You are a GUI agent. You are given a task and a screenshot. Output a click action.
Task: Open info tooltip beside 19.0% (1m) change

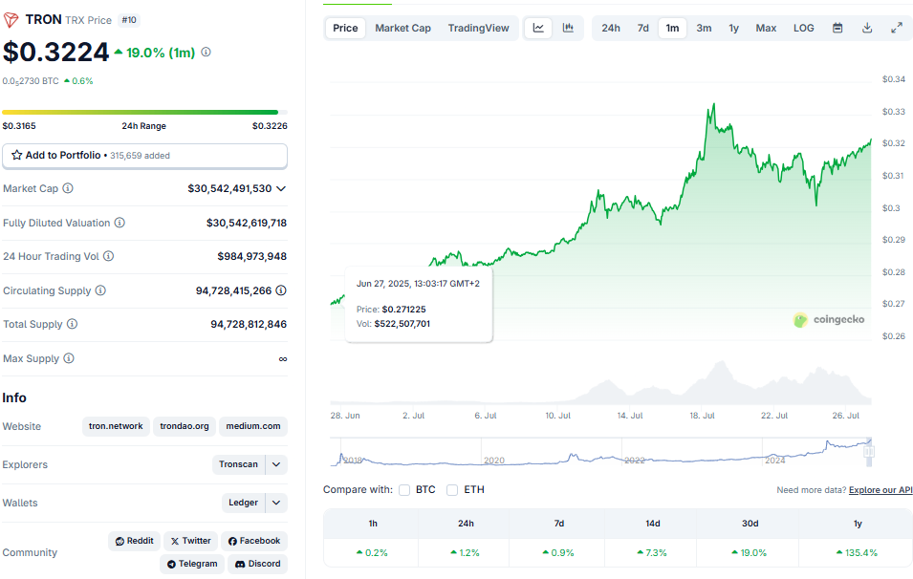pyautogui.click(x=207, y=52)
